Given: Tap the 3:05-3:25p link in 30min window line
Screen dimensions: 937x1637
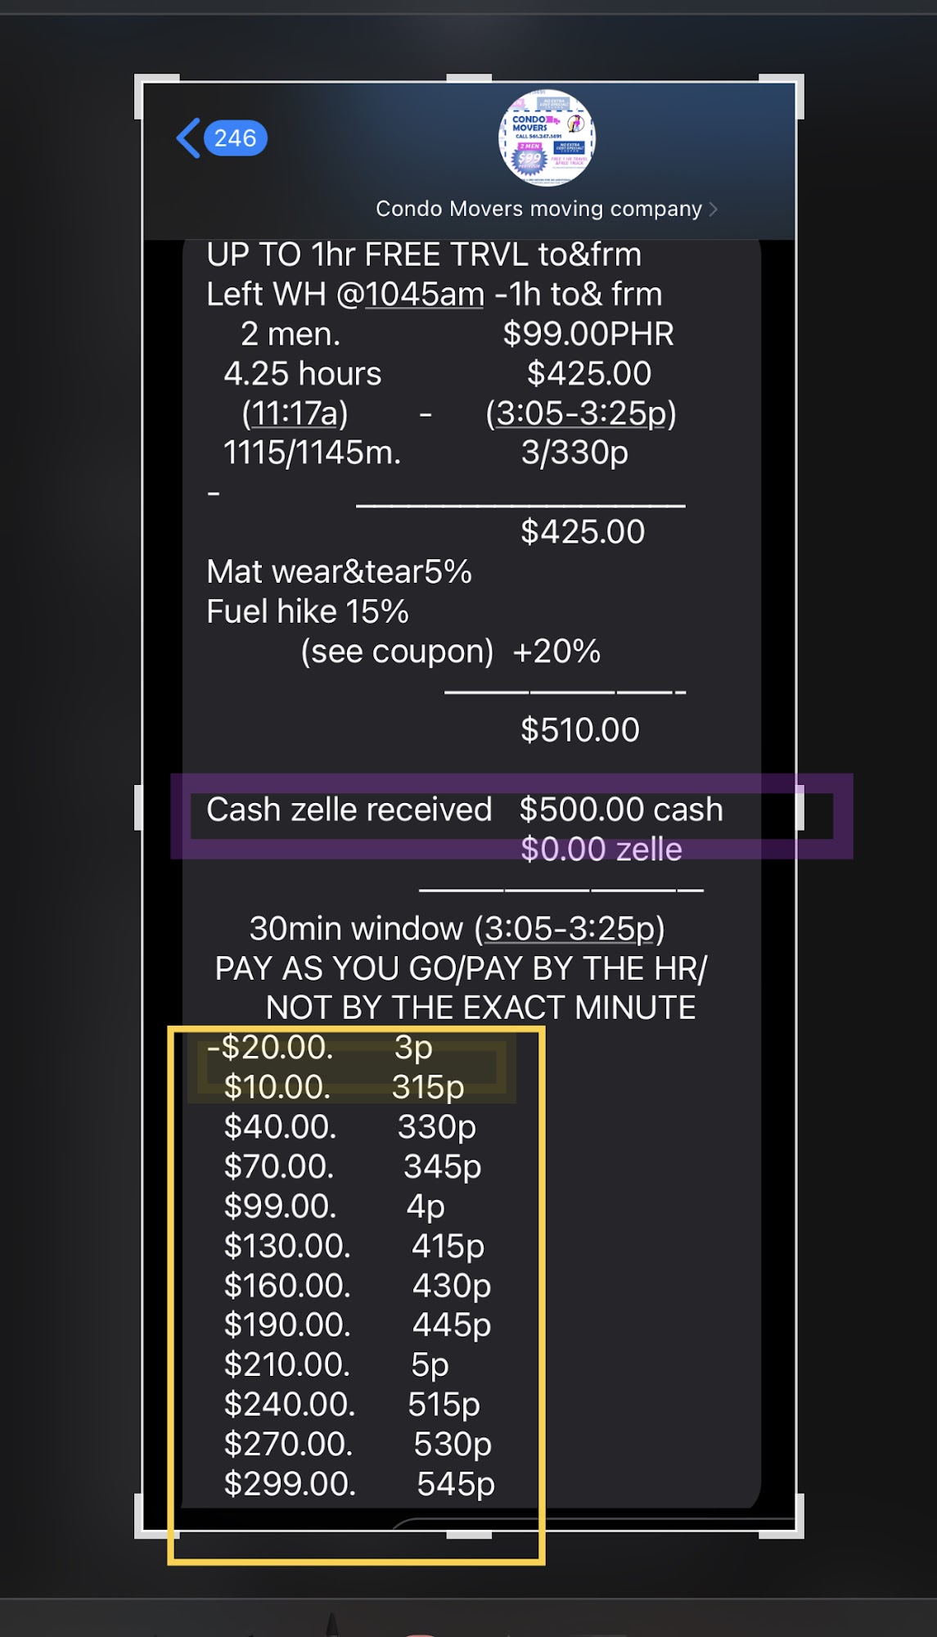Looking at the screenshot, I should click(x=570, y=929).
